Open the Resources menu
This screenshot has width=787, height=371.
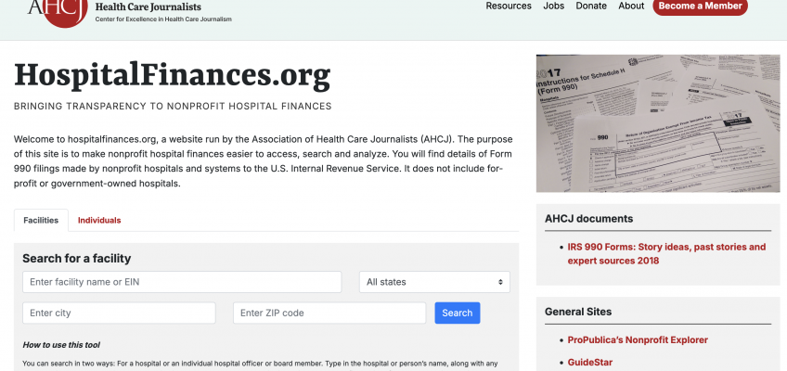tap(509, 6)
